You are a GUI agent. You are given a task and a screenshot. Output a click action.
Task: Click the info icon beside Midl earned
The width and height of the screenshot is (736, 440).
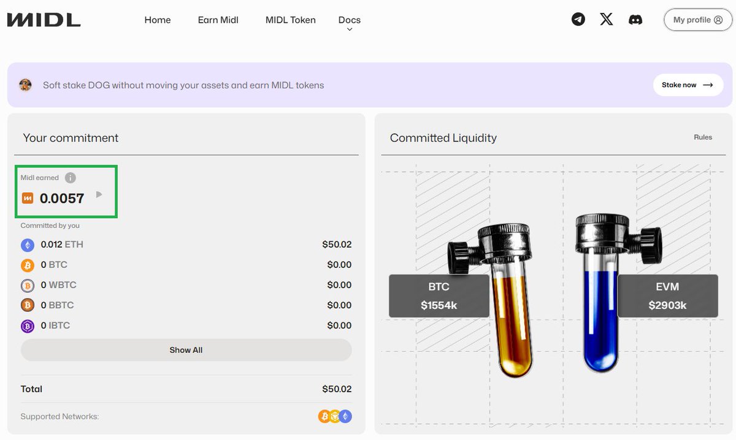pos(71,178)
